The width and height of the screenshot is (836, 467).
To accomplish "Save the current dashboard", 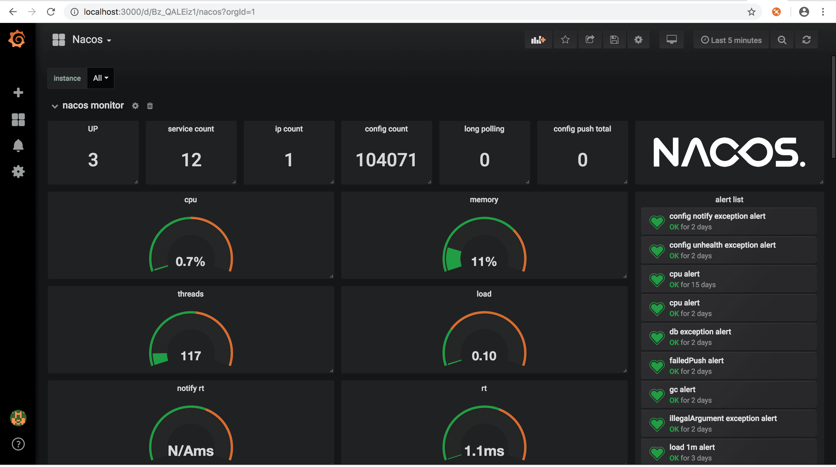I will 614,40.
